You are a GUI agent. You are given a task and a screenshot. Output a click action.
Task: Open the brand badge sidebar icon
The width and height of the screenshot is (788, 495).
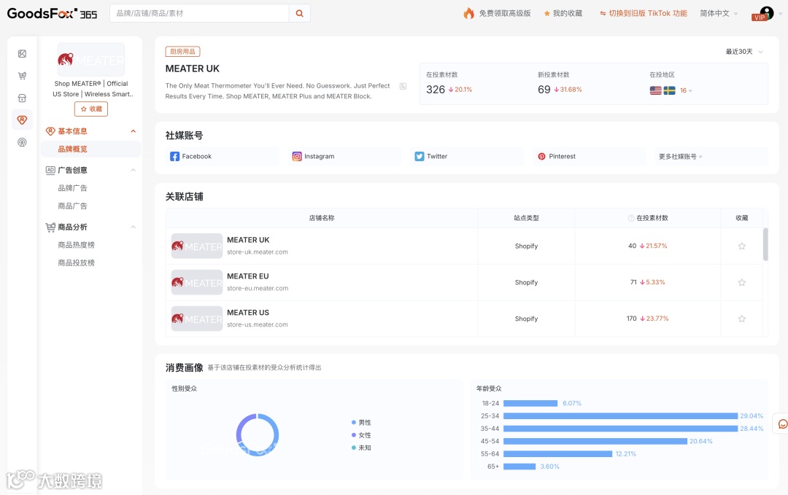[22, 120]
